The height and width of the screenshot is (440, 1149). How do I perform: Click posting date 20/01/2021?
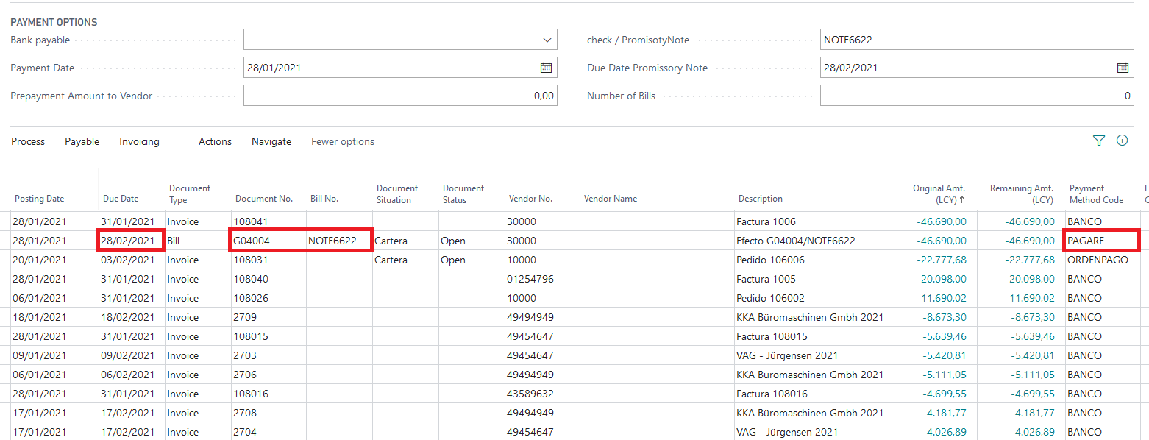tap(39, 260)
